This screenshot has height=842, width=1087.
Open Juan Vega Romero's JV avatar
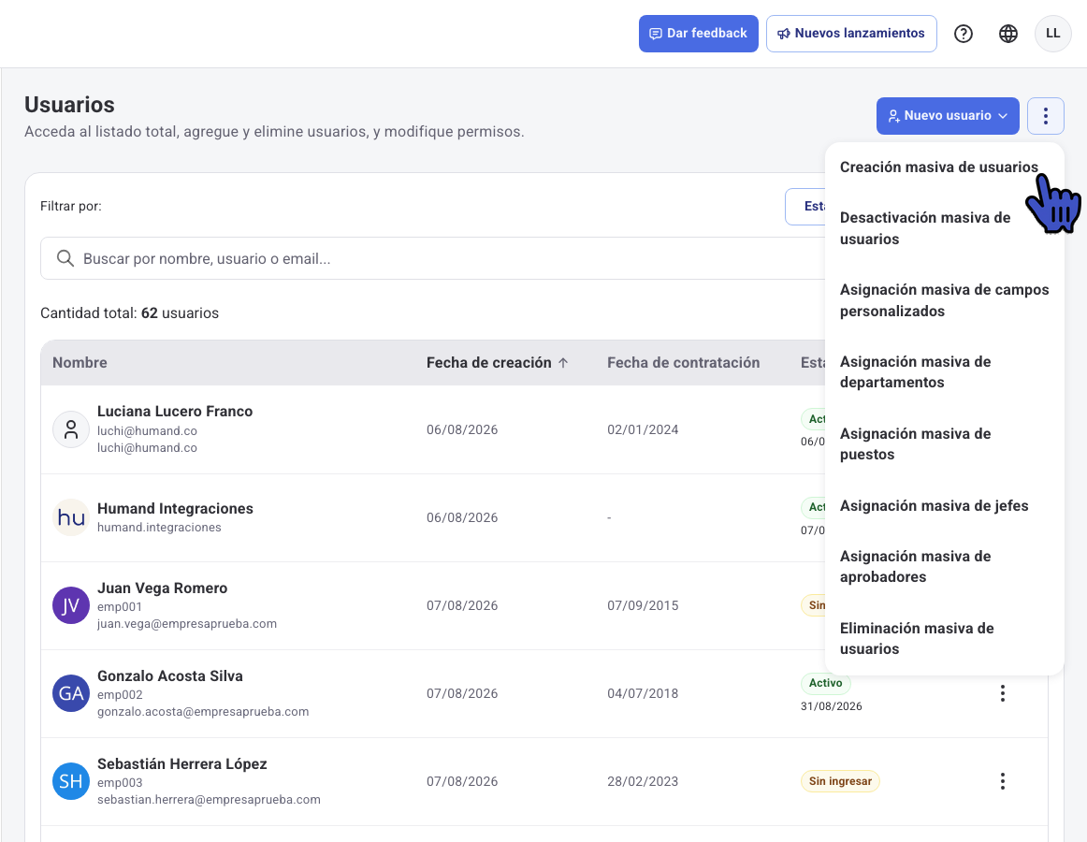[x=71, y=605]
